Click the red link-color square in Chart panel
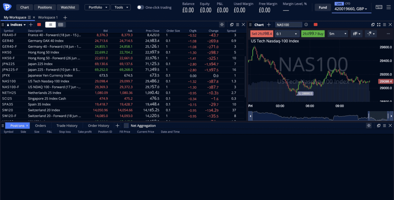 pos(316,25)
